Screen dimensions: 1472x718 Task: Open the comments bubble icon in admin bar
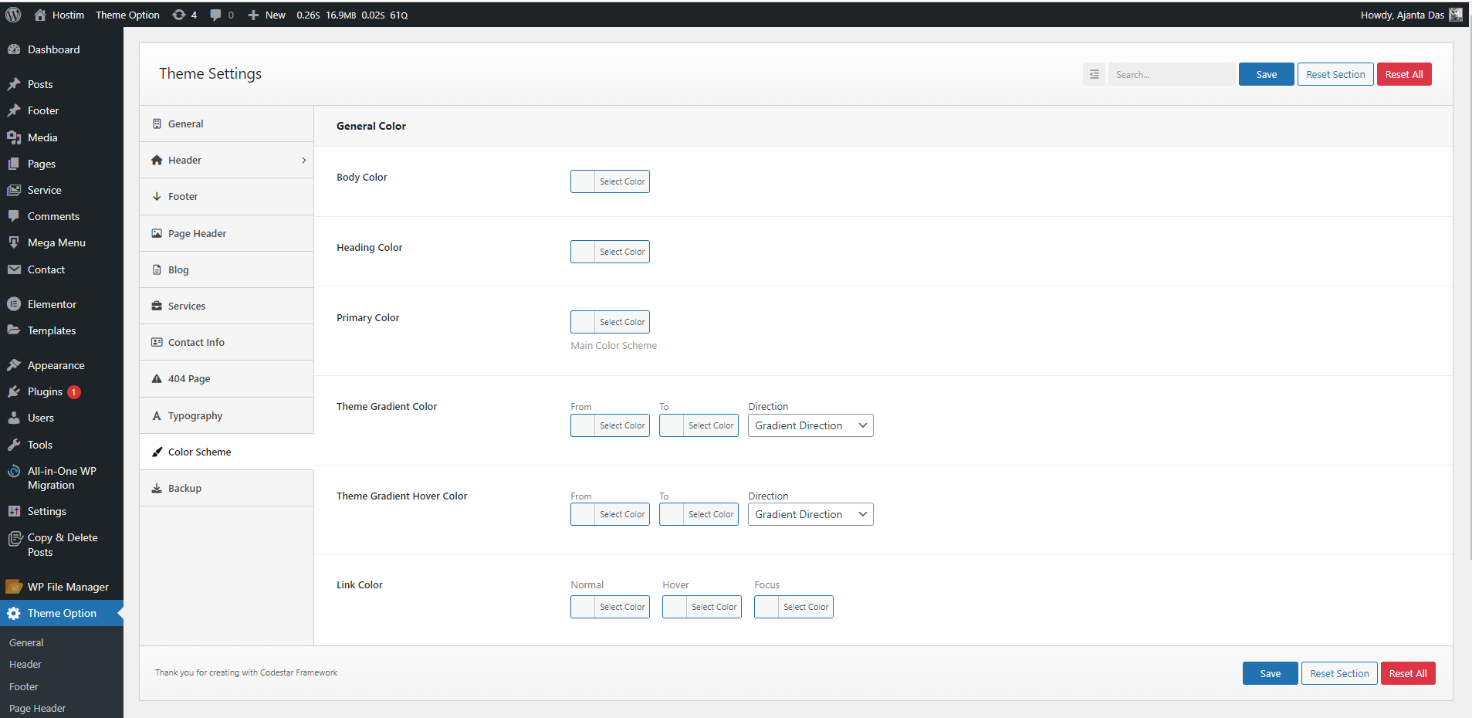point(216,15)
